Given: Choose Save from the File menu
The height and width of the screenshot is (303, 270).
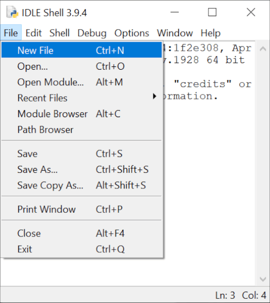Looking at the screenshot, I should 82,154.
